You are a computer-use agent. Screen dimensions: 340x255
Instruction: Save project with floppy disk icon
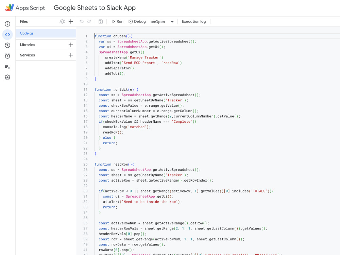pos(101,21)
